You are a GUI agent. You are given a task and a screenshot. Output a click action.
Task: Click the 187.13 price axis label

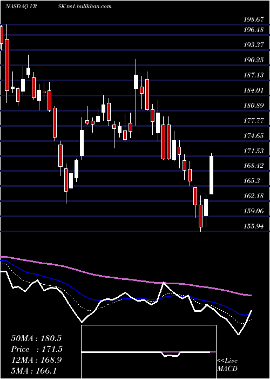pos(254,75)
